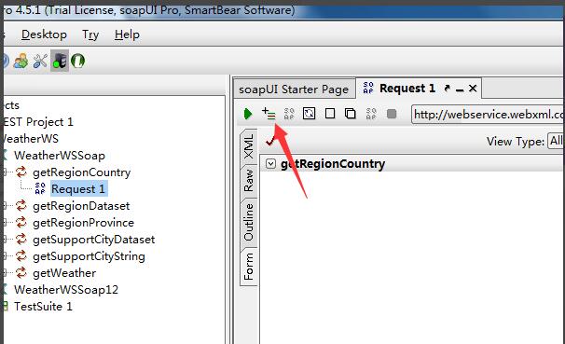Image resolution: width=565 pixels, height=344 pixels.
Task: Select EST Project 1 in tree
Action: (38, 122)
